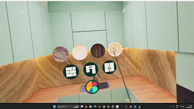Launch Microsoft Edge from taskbar

[95, 106]
